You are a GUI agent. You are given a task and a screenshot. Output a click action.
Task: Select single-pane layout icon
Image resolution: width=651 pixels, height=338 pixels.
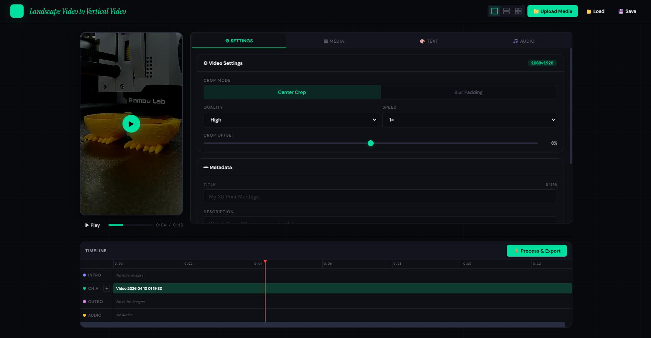tap(495, 11)
